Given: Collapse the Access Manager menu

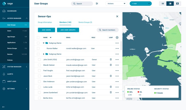Looking at the screenshot, I should pos(27,18).
